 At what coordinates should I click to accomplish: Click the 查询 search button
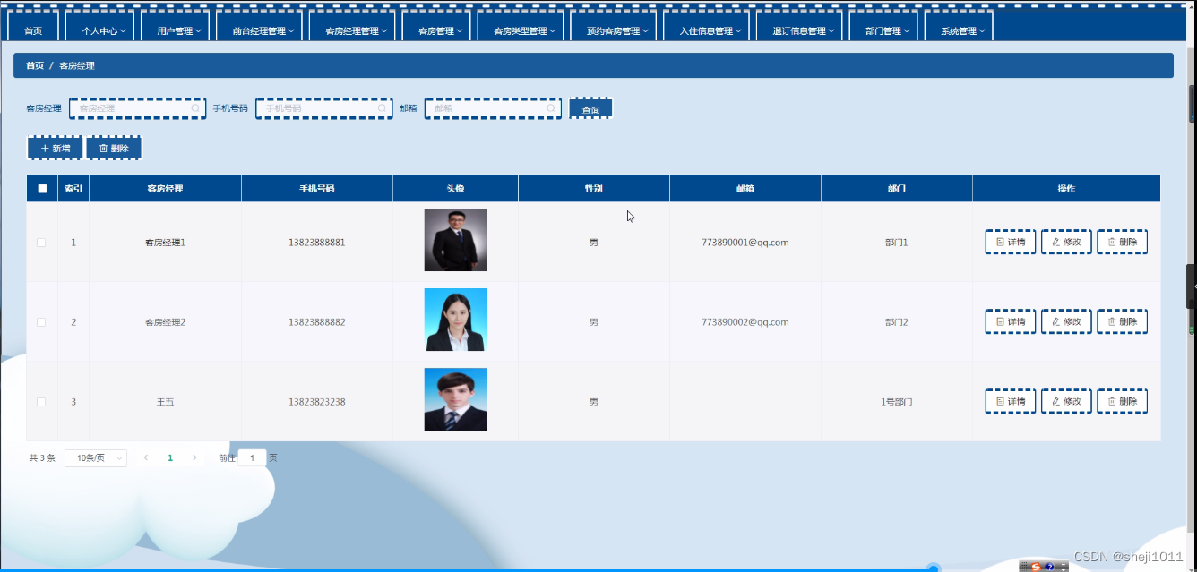pyautogui.click(x=590, y=107)
